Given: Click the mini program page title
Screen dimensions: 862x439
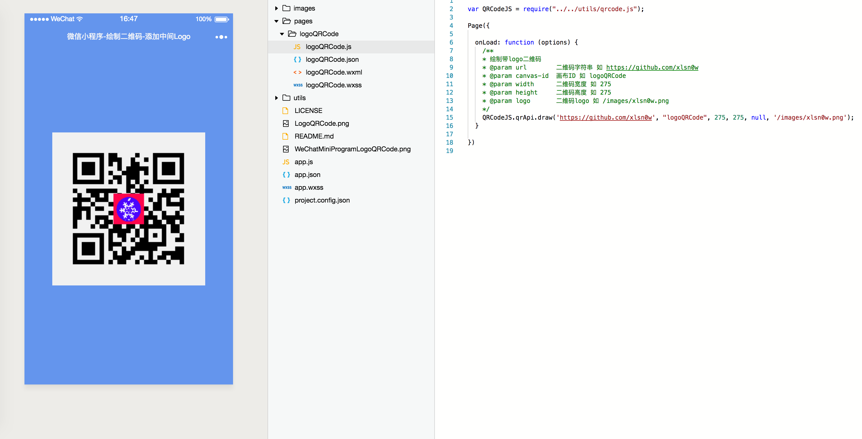Looking at the screenshot, I should (x=128, y=36).
